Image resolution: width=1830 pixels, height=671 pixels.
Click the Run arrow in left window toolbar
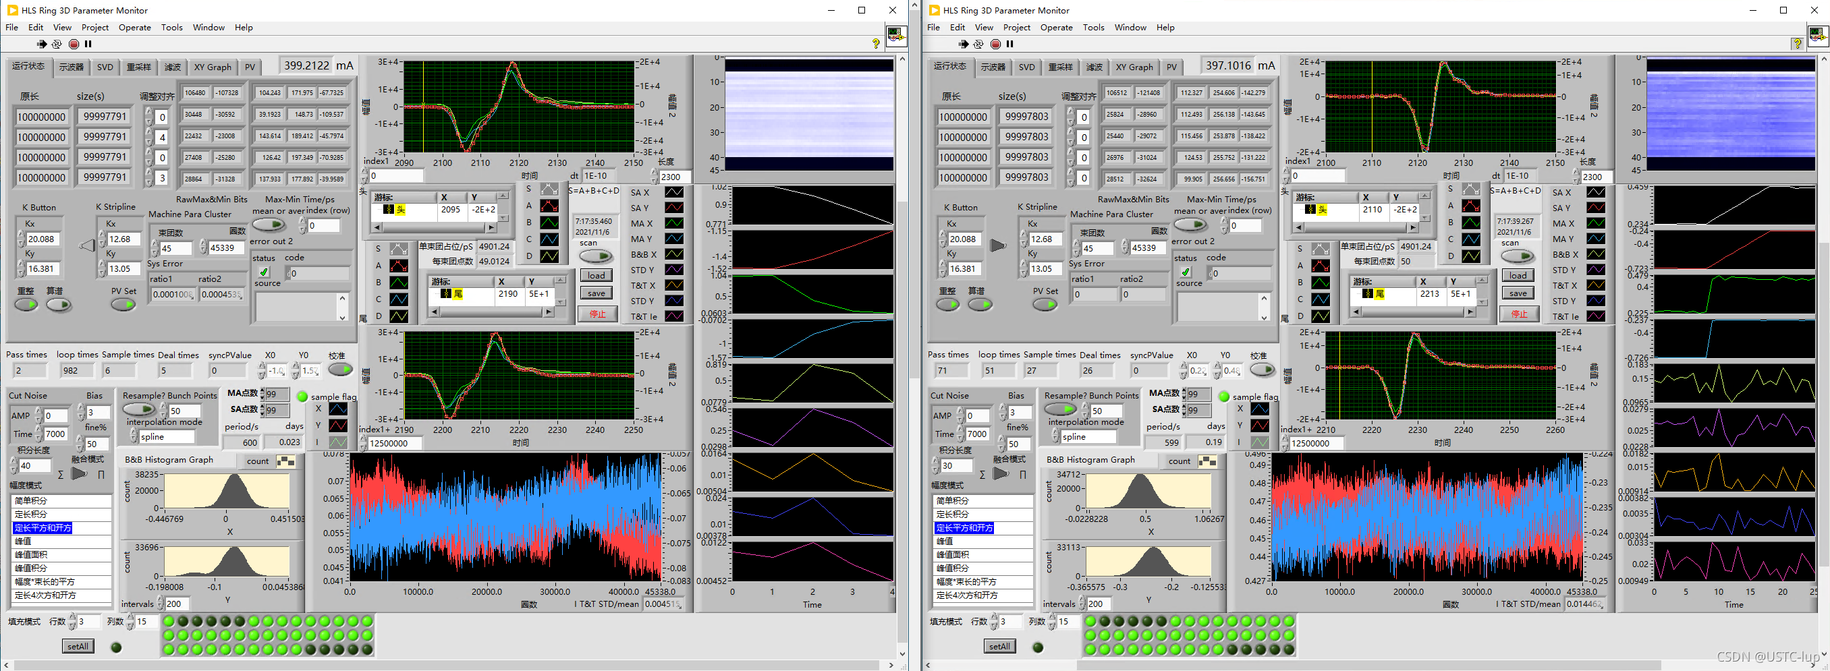tap(42, 44)
